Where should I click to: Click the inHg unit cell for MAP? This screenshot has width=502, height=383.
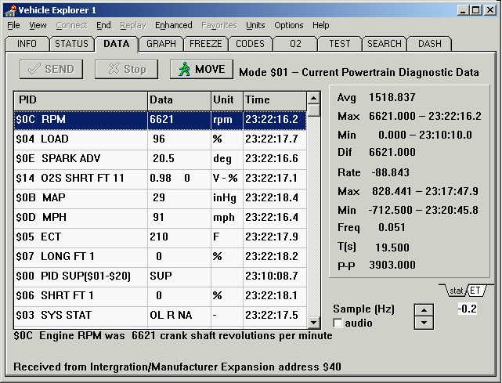(x=227, y=198)
